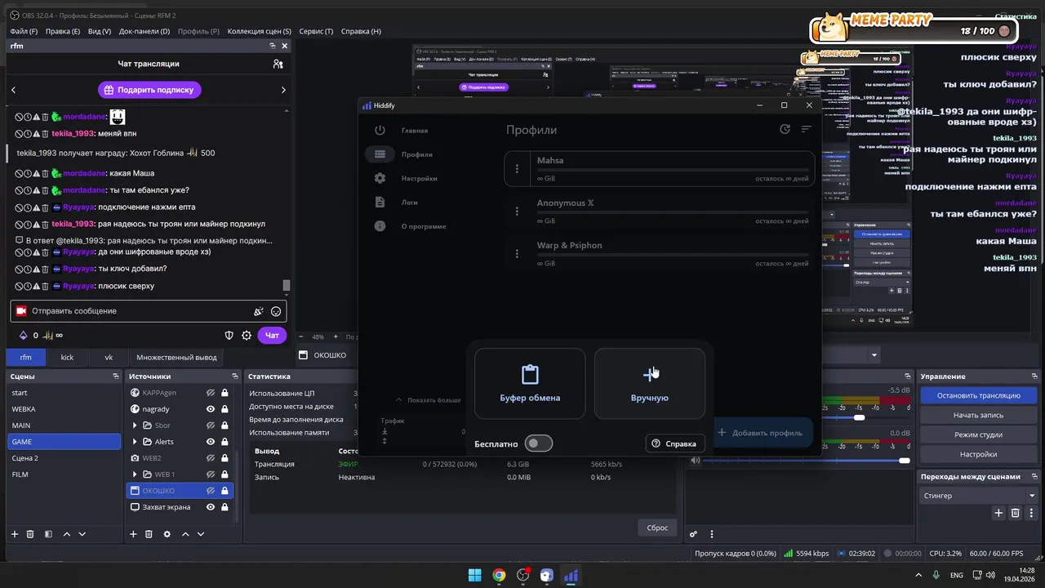Click the refresh profiles icon in Hiddify
This screenshot has height=588, width=1045.
[785, 129]
